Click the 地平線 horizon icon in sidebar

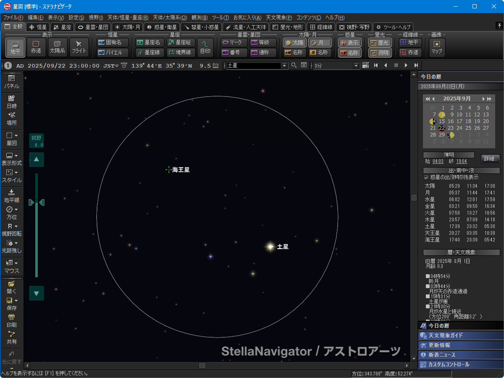click(11, 196)
